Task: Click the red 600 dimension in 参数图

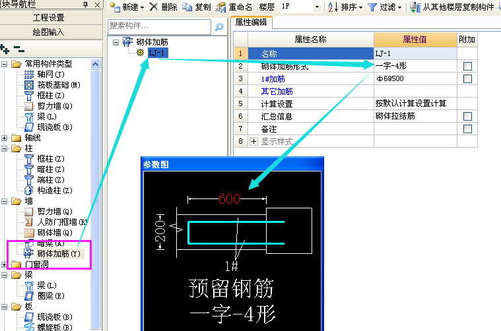Action: (x=229, y=199)
